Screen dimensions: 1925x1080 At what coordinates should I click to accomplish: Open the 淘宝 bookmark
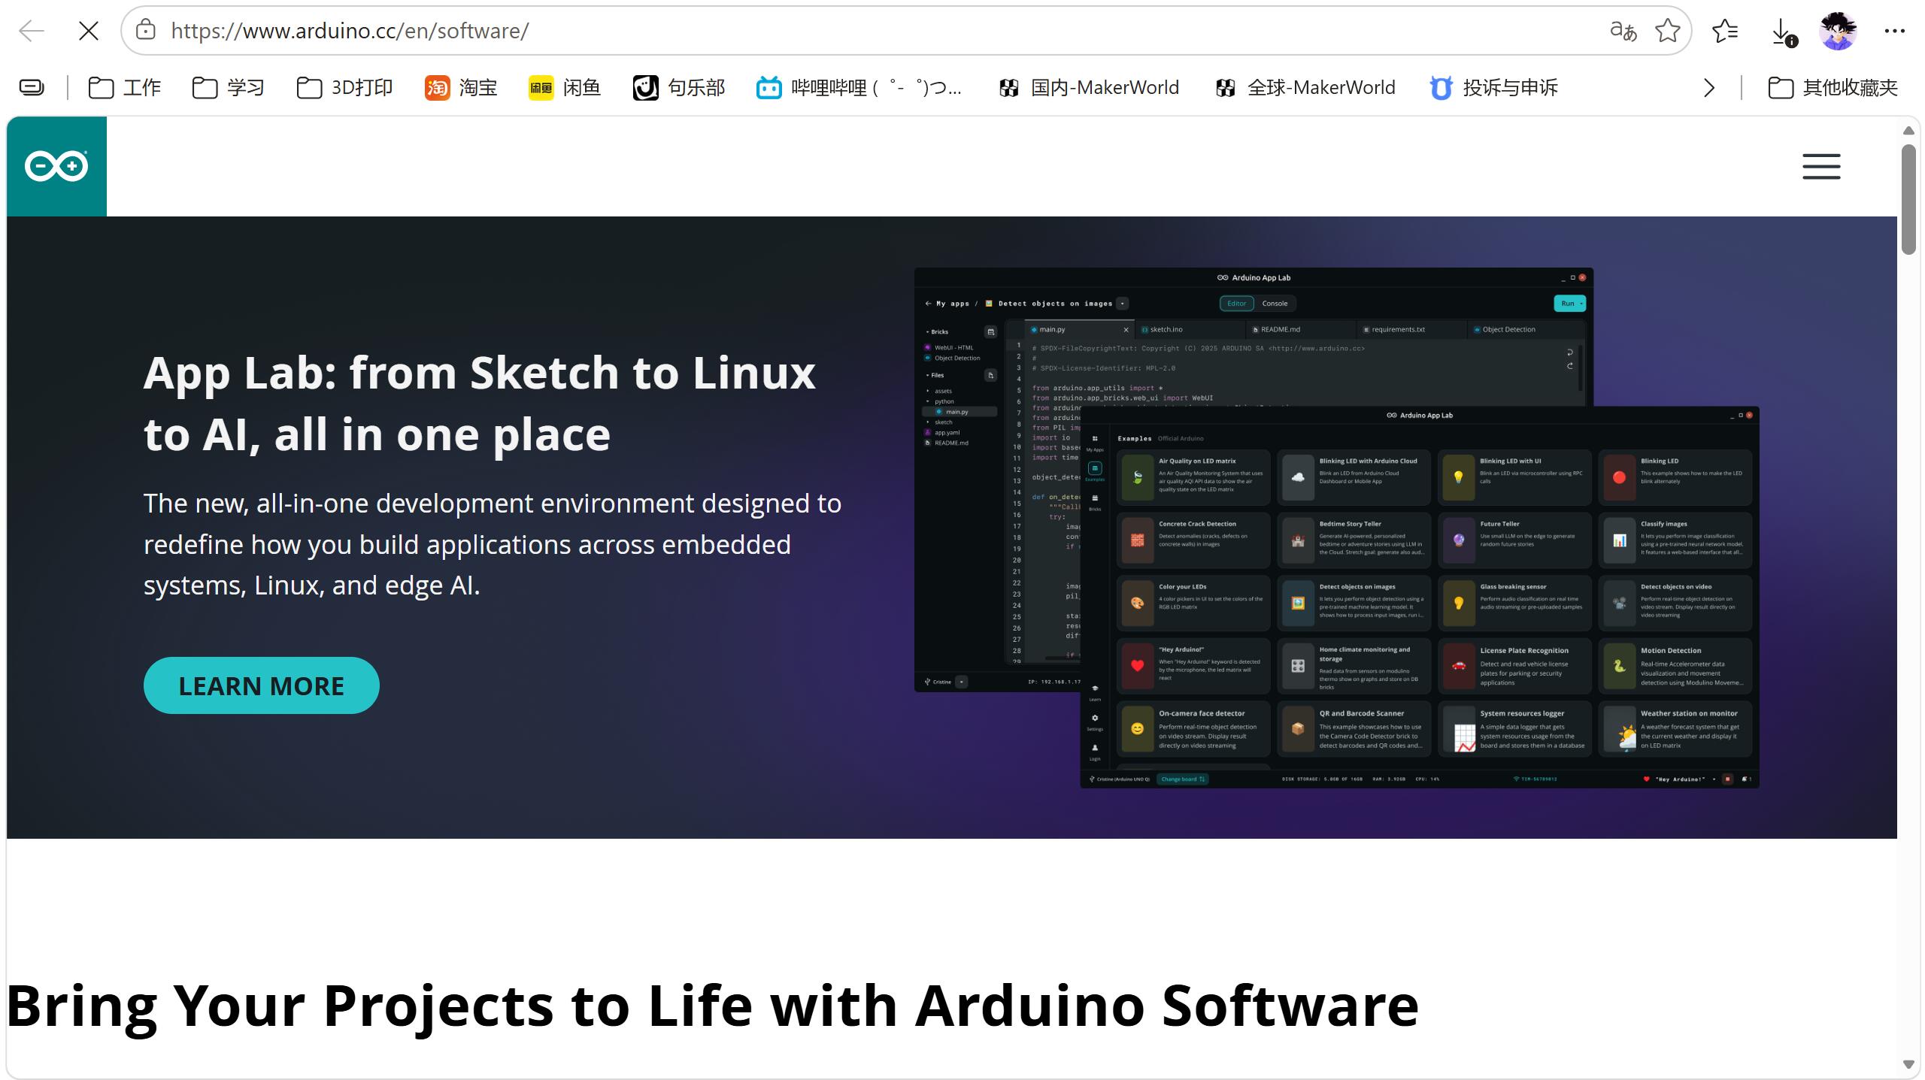pos(461,88)
